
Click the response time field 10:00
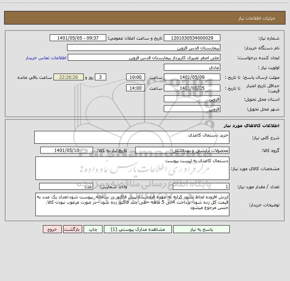tap(135, 77)
